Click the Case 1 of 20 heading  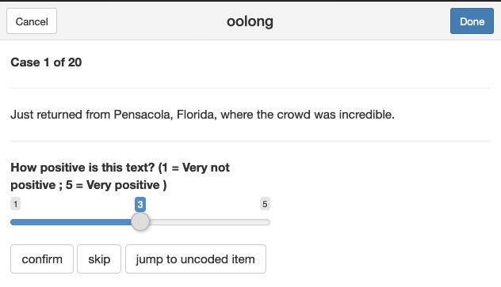pyautogui.click(x=46, y=62)
